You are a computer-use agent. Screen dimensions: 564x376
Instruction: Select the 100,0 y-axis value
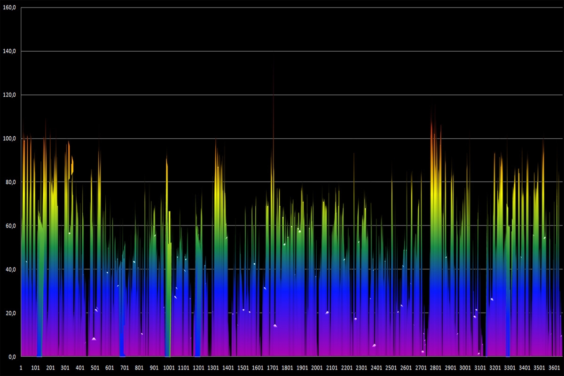click(x=10, y=139)
